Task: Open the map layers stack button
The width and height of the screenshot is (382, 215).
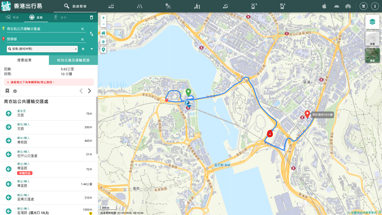Action: coord(372,22)
